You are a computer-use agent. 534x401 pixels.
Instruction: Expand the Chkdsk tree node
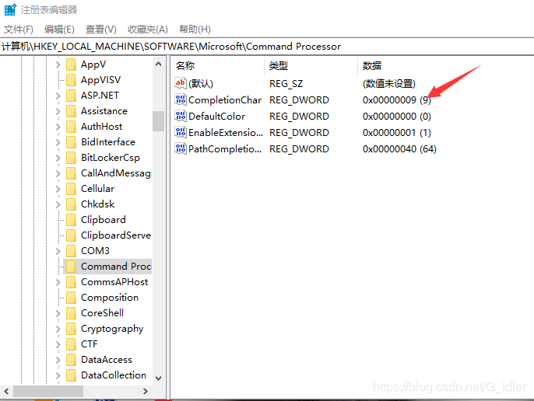pyautogui.click(x=58, y=204)
